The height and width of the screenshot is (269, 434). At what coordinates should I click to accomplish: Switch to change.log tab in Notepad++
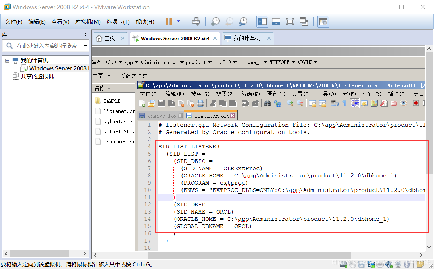coord(161,116)
